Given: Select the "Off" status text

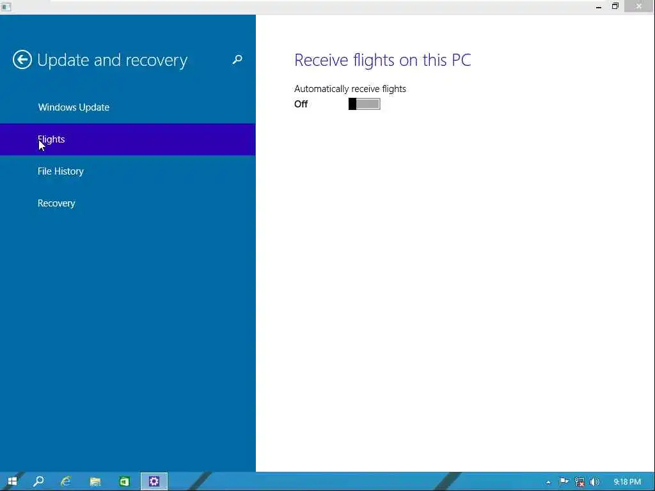Looking at the screenshot, I should [301, 104].
